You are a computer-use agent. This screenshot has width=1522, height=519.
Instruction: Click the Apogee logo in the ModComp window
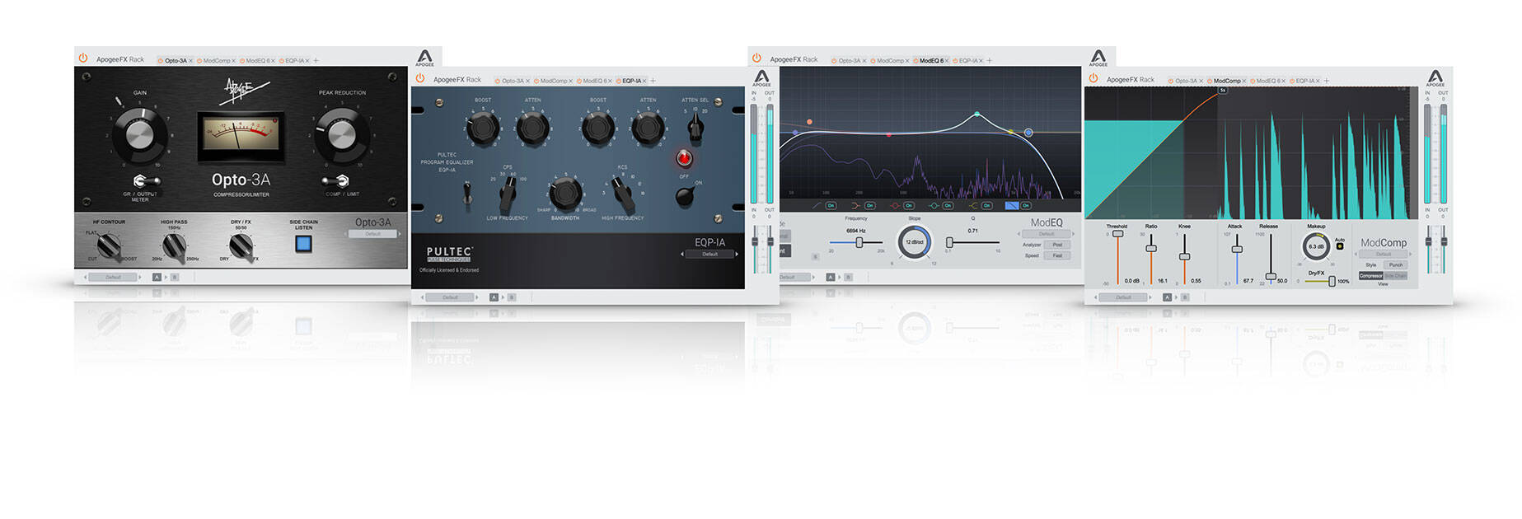click(1435, 78)
